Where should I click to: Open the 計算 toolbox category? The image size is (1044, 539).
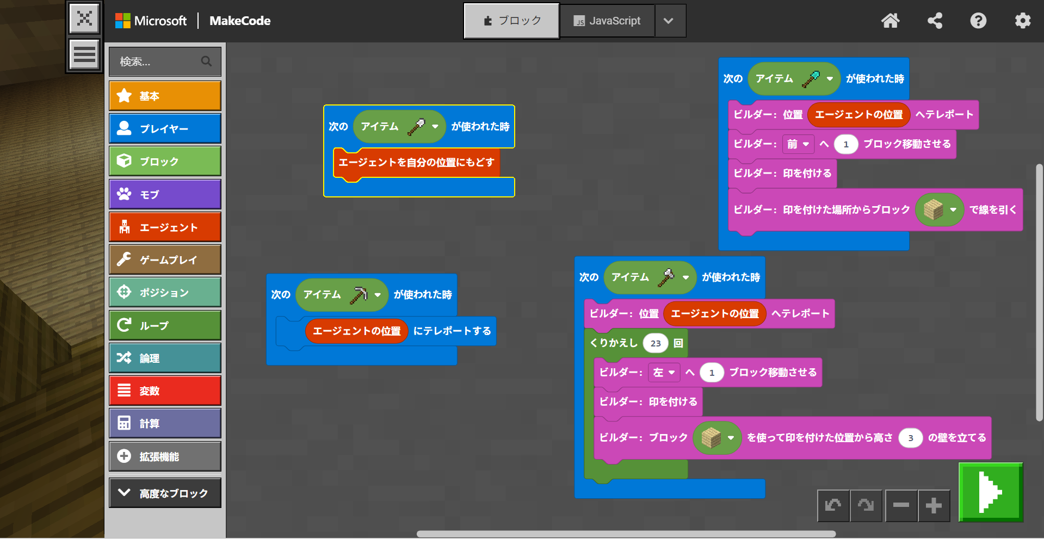tap(165, 423)
